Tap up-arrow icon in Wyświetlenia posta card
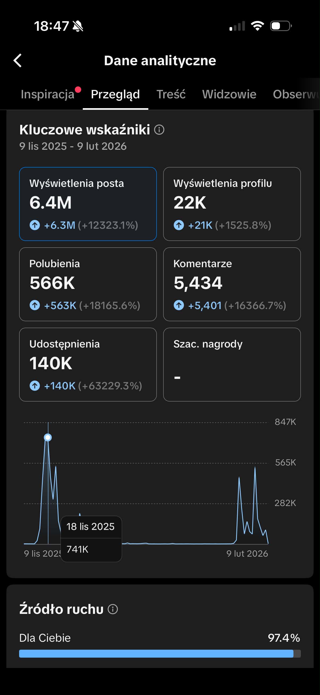The height and width of the screenshot is (695, 320). tap(34, 225)
